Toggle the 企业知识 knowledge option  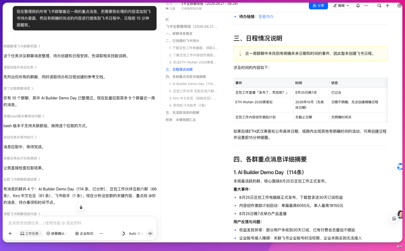click(84, 233)
